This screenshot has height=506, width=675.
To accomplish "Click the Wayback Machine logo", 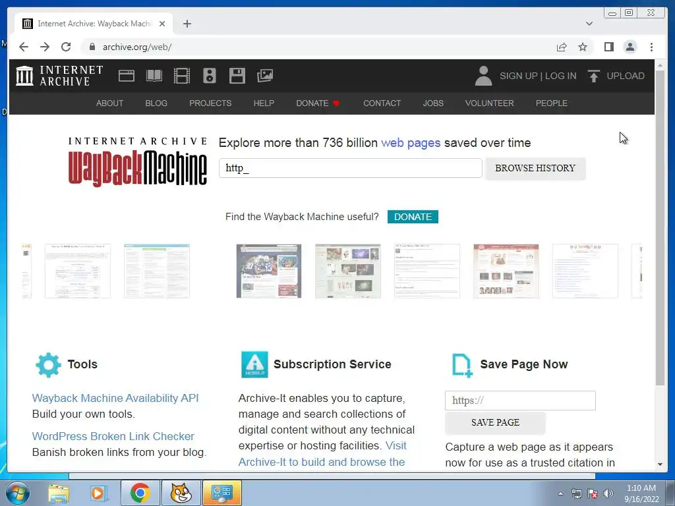I will coord(137,162).
